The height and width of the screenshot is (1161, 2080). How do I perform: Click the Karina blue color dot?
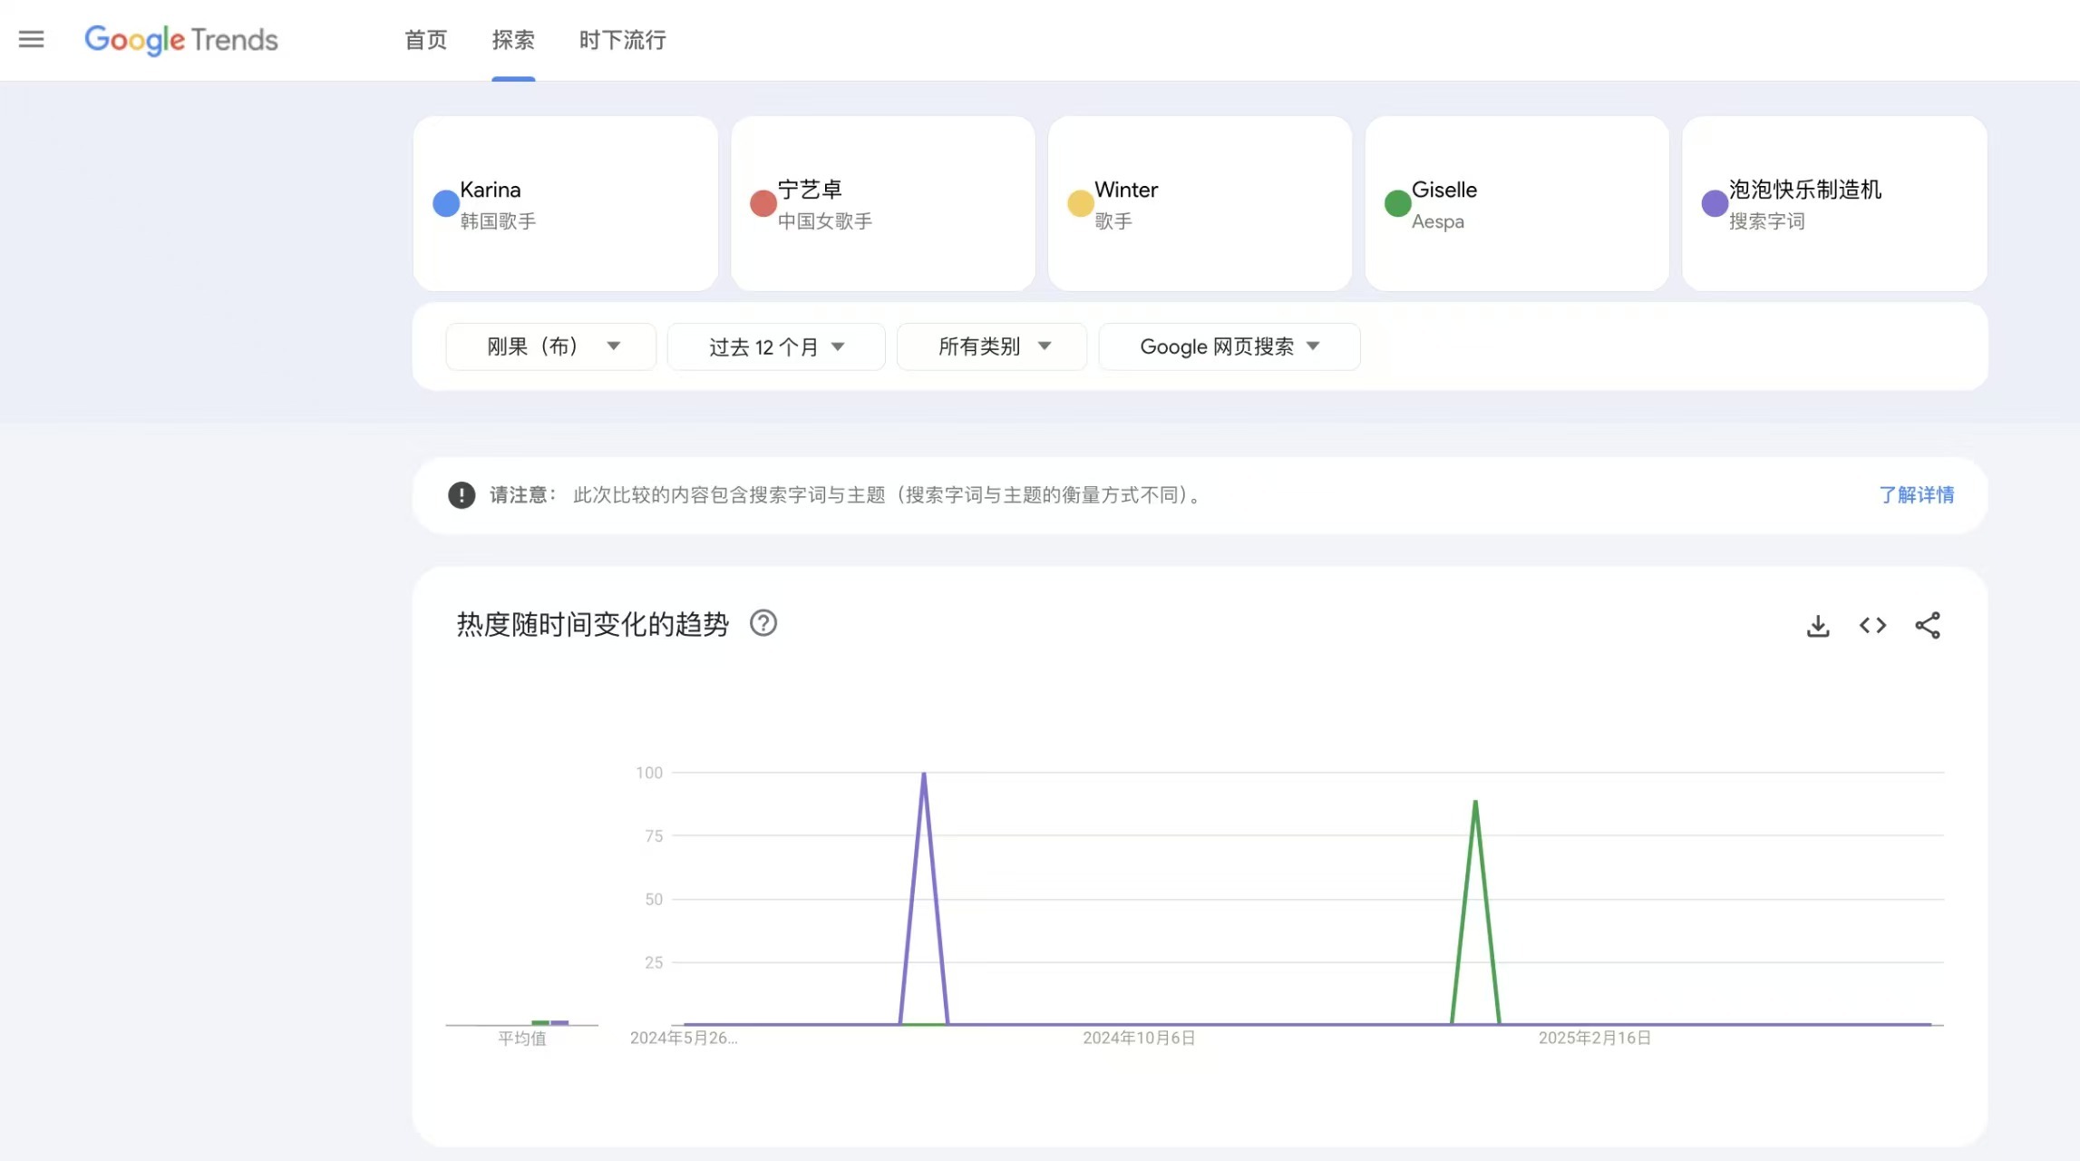[x=446, y=203]
